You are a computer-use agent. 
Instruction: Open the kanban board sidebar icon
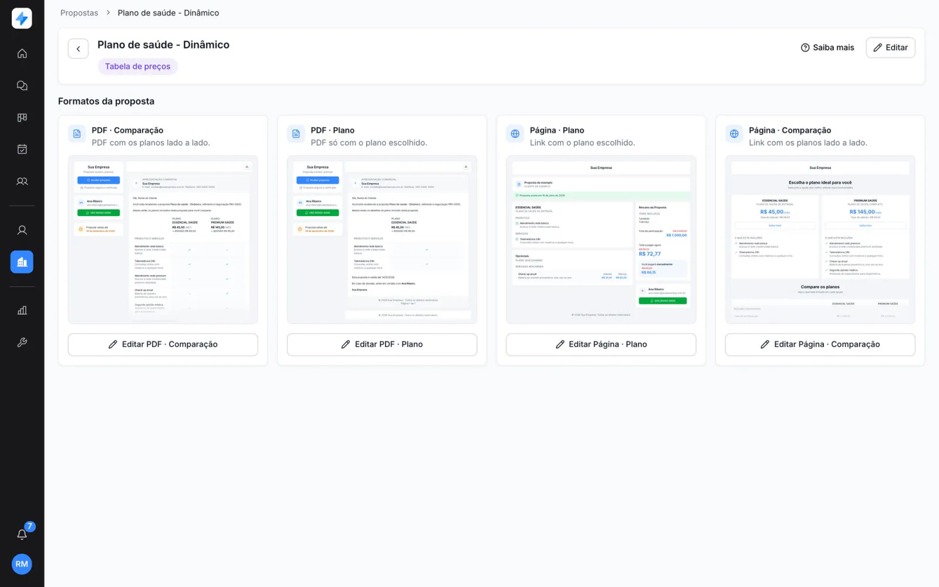click(x=22, y=117)
